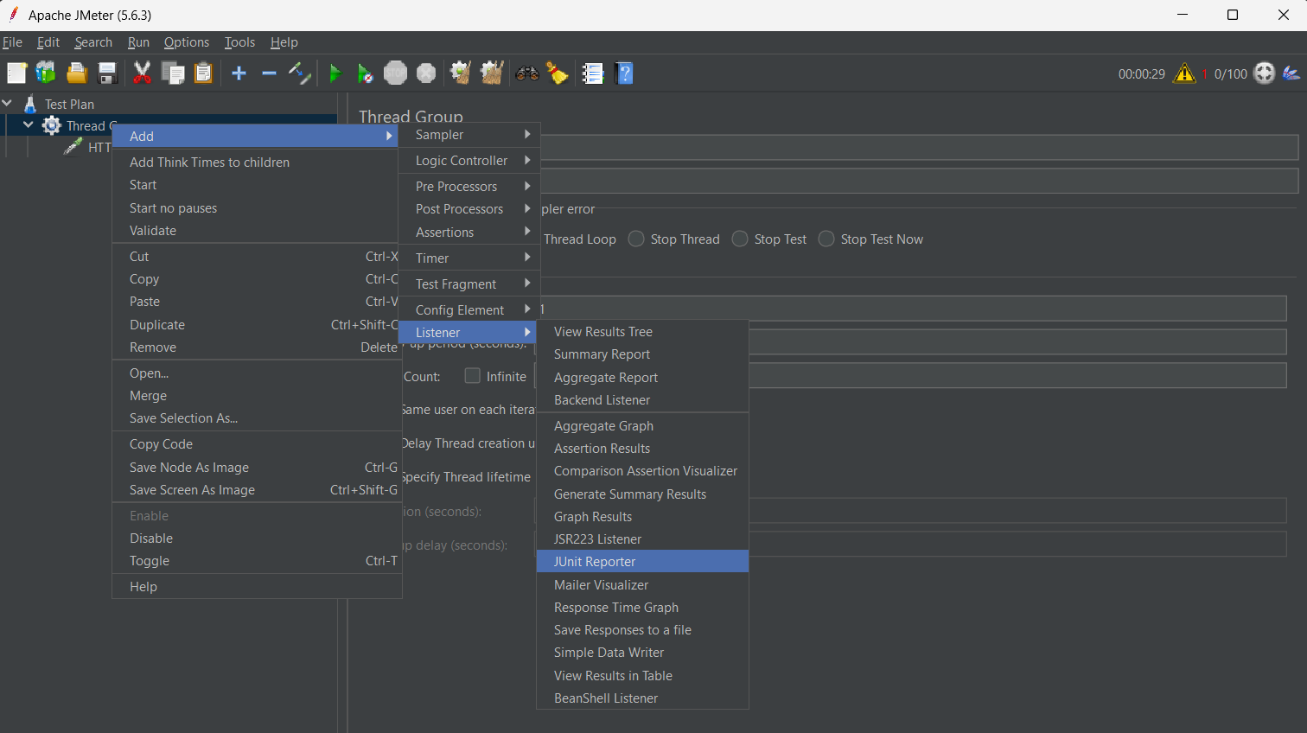Click Duplicate in the context menu

click(157, 325)
